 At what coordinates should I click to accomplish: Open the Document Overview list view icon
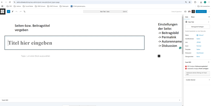click(x=25, y=12)
